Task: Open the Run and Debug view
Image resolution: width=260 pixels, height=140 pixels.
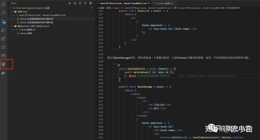Action: [x=3, y=30]
